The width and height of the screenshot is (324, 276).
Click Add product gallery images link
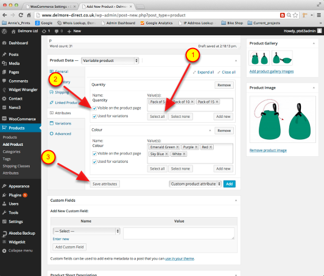(x=271, y=71)
